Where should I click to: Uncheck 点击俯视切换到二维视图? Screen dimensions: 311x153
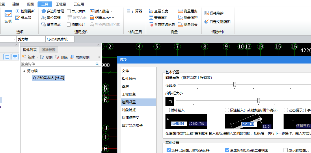pos(227,150)
